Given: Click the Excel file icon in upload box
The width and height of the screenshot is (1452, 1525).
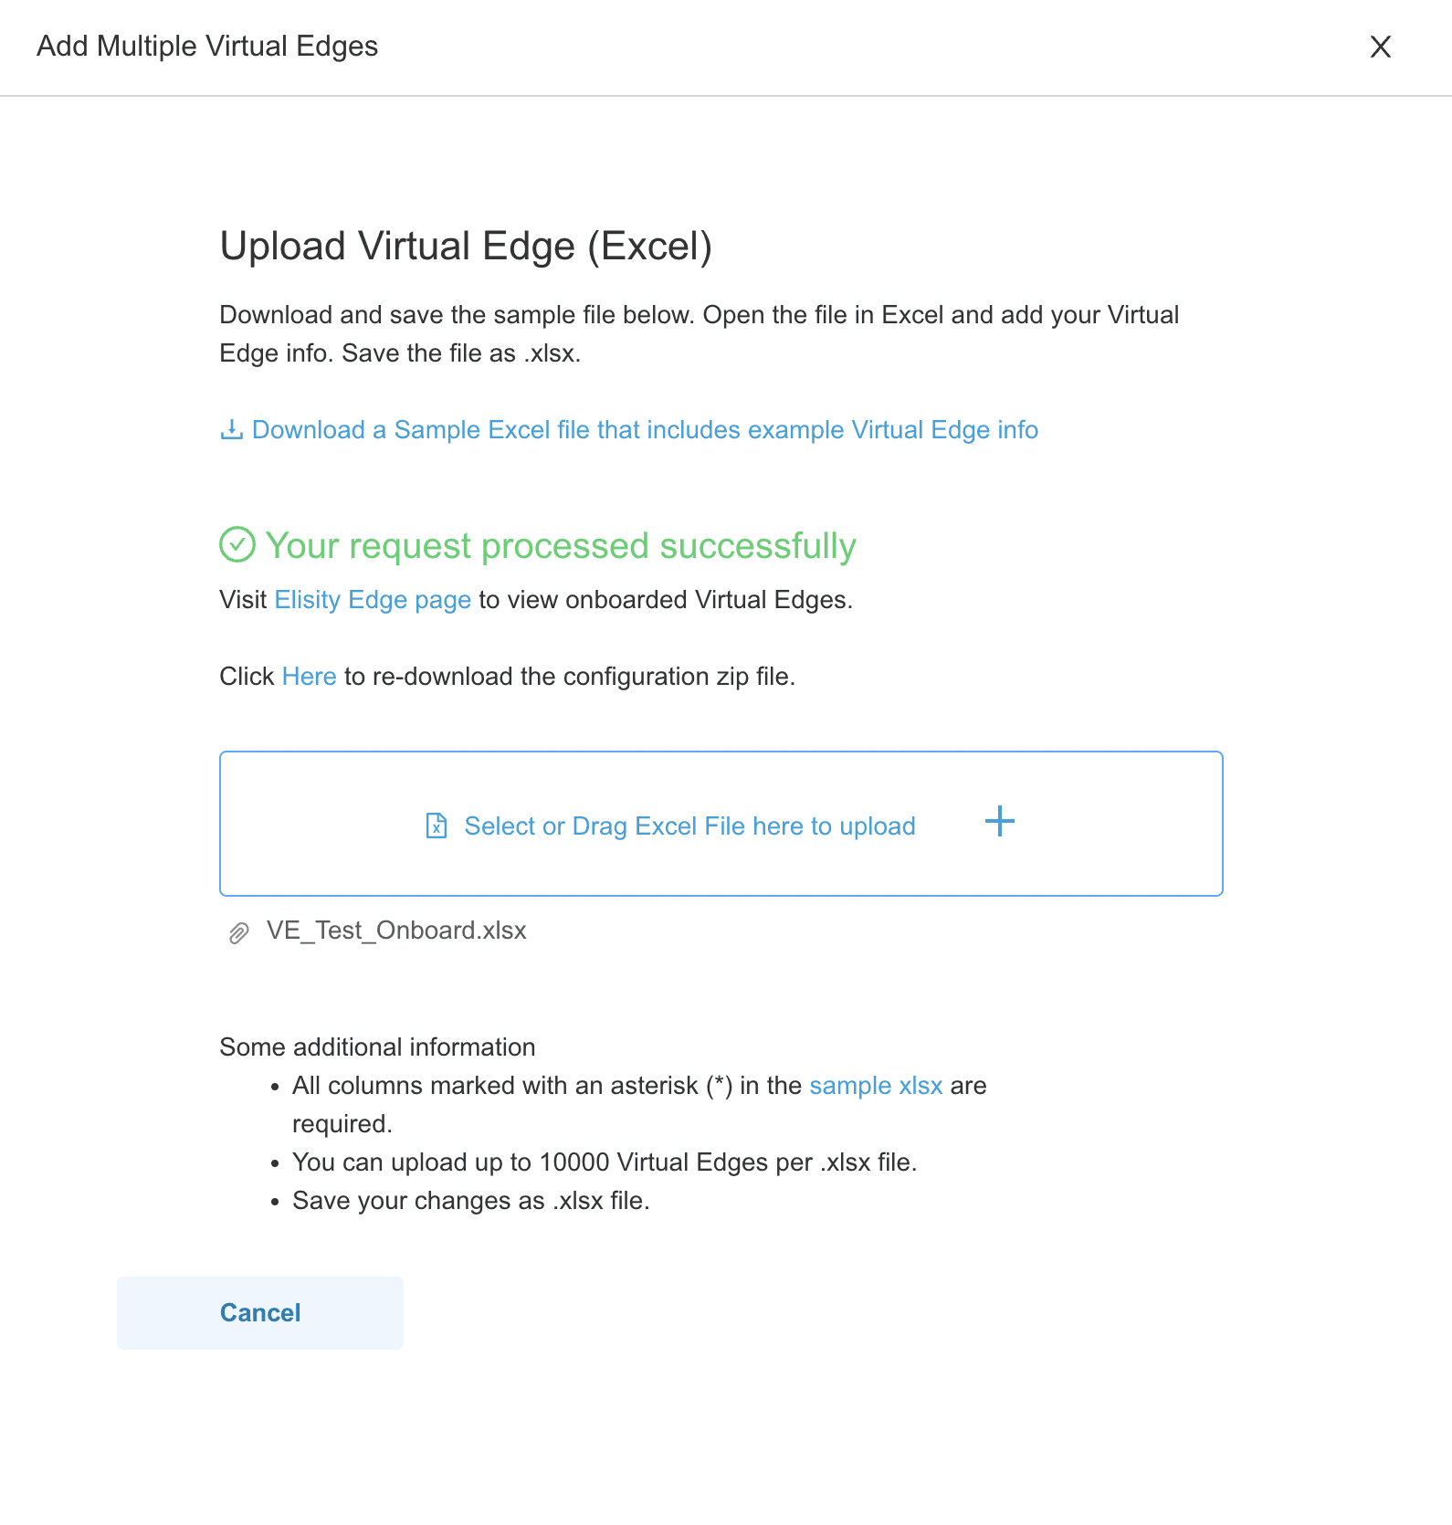Looking at the screenshot, I should click(437, 826).
